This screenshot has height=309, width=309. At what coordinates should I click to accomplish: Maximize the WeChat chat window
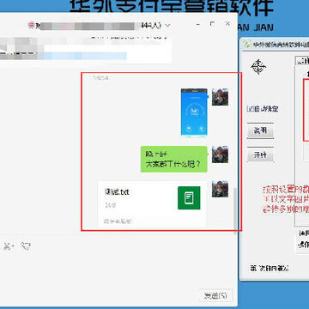(x=212, y=24)
